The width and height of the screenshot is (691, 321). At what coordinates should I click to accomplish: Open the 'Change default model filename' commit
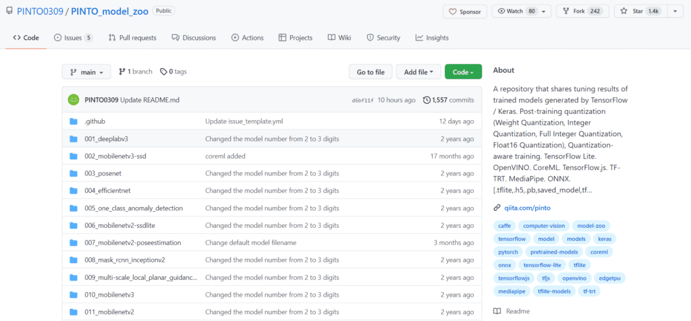(x=251, y=243)
